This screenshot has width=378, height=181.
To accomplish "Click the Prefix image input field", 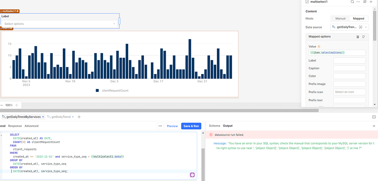I will pyautogui.click(x=350, y=84).
